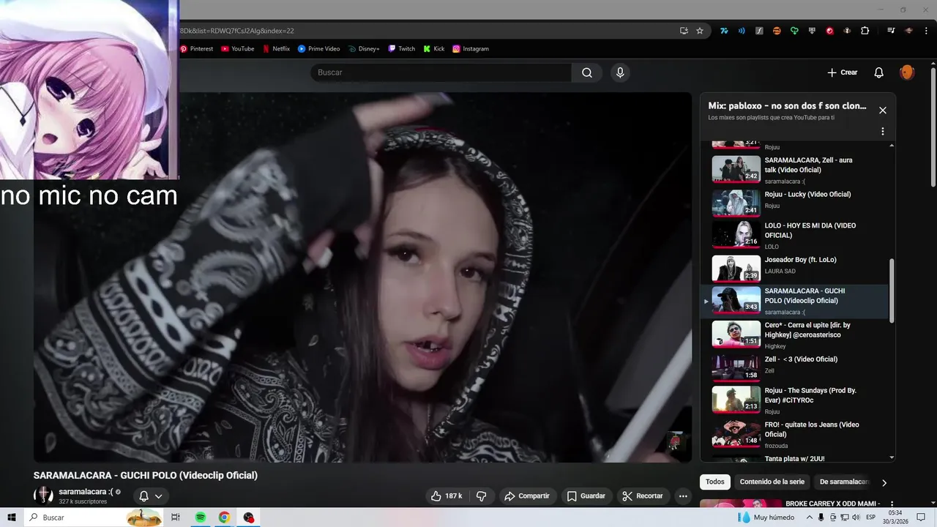Open Chrome media control music icon
Screen dimensions: 937x527
(891, 31)
